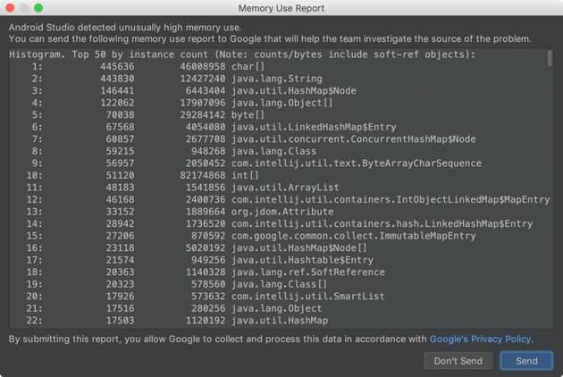Open Google's Privacy Policy link
The image size is (563, 377).
pos(480,339)
